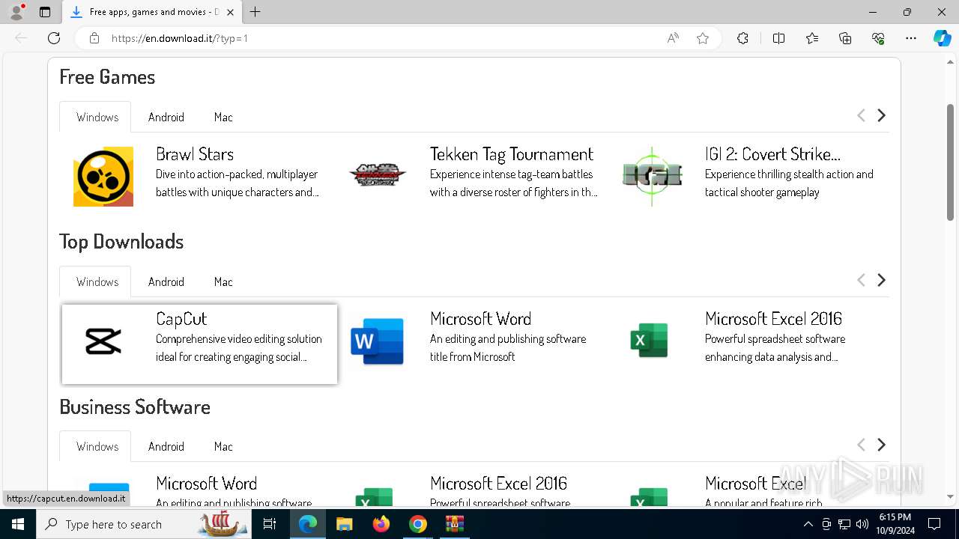Screen dimensions: 959x539
Task: Open Task View on taskbar
Action: [x=270, y=524]
